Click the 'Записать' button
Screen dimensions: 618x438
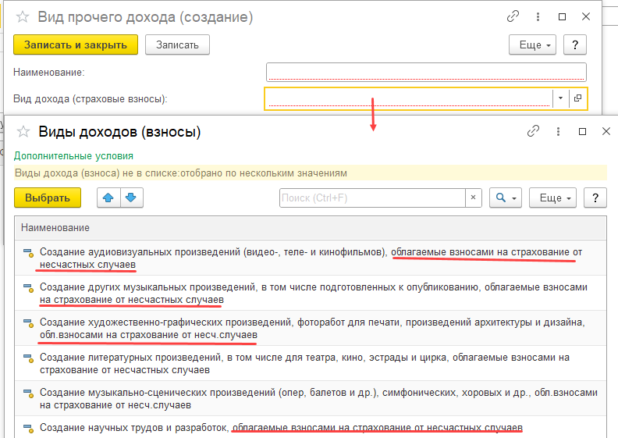tap(177, 45)
